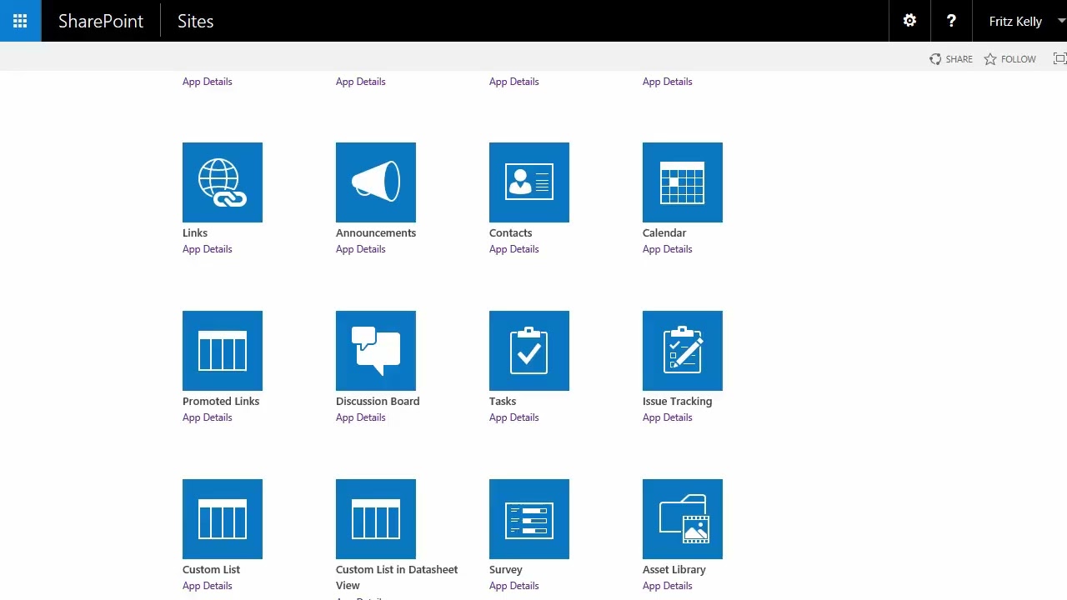Go to SharePoint home link
This screenshot has width=1067, height=600.
pos(101,21)
